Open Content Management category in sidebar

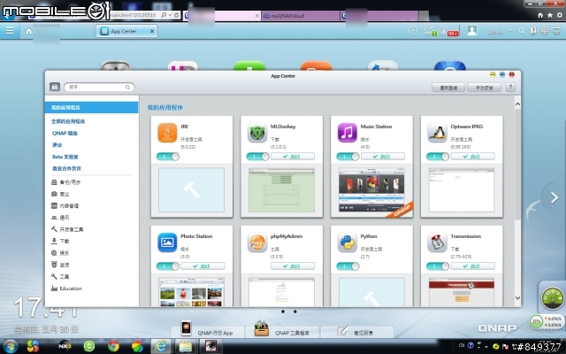pos(65,206)
